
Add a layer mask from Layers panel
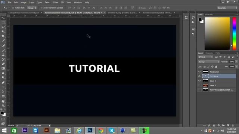pyautogui.click(x=214, y=125)
